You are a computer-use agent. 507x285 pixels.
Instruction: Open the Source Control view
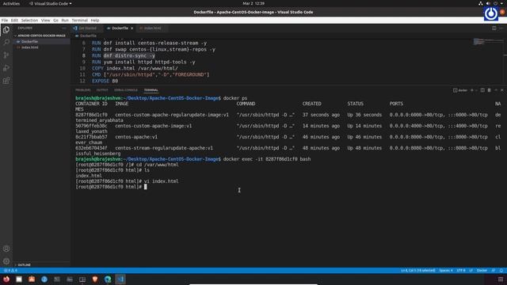point(6,55)
